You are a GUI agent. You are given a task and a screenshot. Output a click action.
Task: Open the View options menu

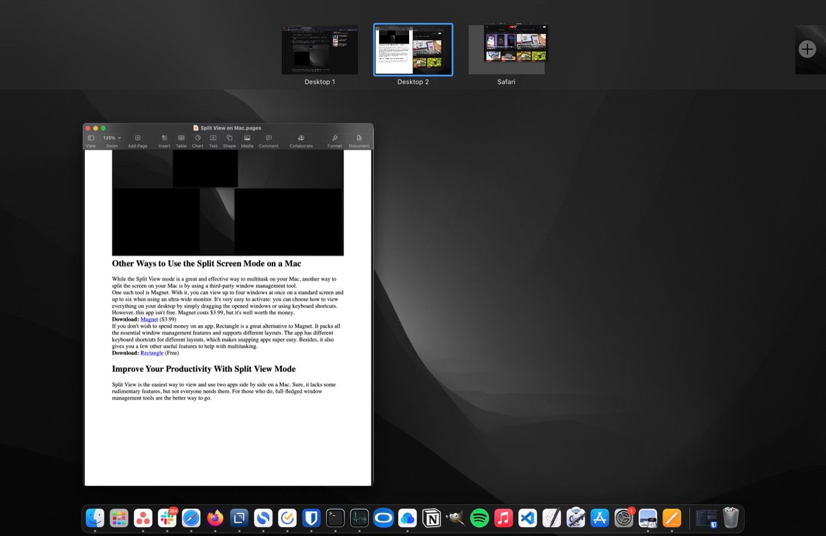coord(90,139)
